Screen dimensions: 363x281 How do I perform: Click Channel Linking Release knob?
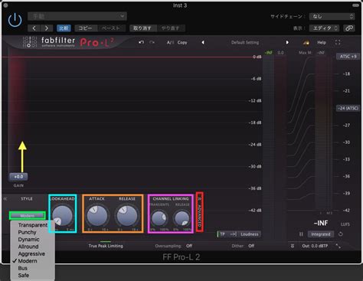pyautogui.click(x=182, y=218)
